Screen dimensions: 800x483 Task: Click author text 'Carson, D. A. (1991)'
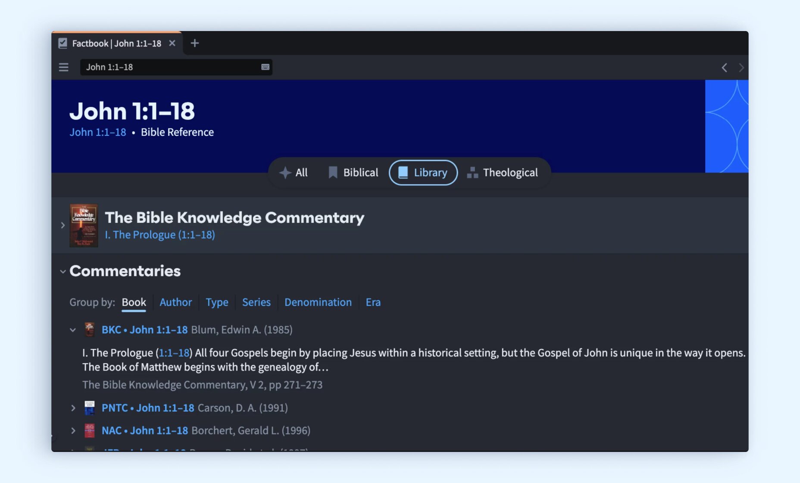coord(243,408)
